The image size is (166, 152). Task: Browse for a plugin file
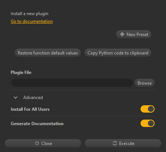pos(145,83)
